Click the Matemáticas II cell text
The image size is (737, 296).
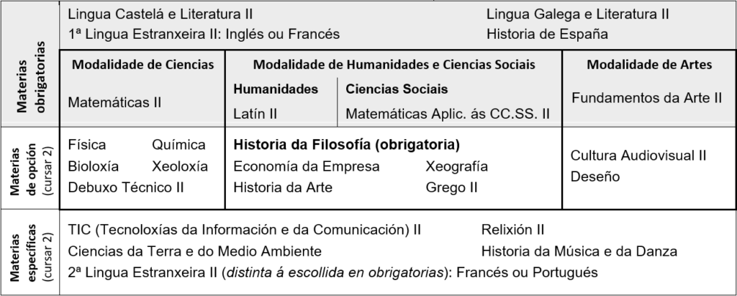pyautogui.click(x=114, y=102)
